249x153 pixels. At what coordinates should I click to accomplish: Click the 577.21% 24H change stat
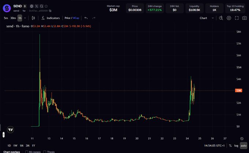coord(155,8)
